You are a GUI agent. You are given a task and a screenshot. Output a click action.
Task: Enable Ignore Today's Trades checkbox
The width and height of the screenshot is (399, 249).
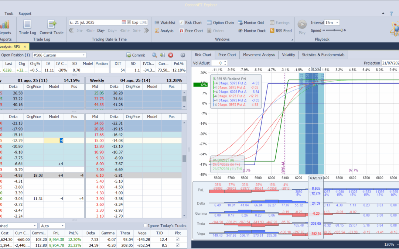click(x=145, y=226)
